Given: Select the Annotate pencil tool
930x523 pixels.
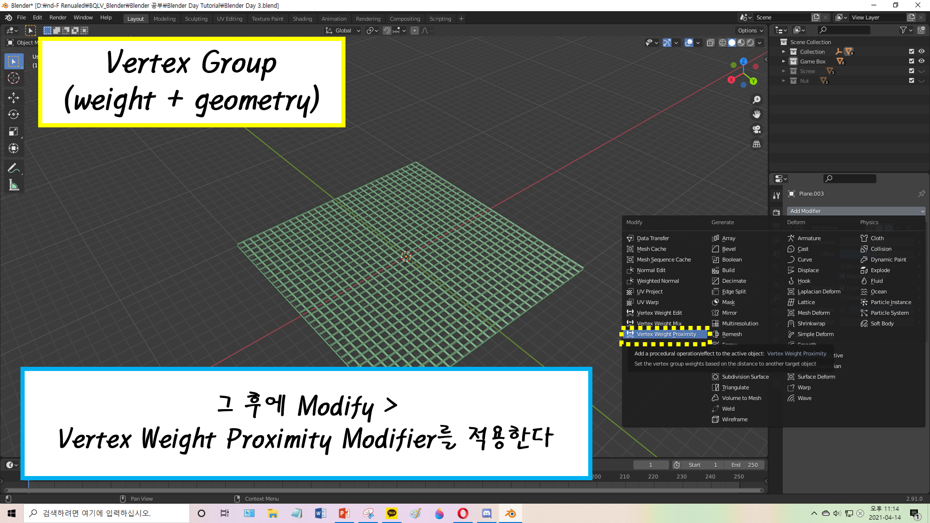Looking at the screenshot, I should click(x=13, y=168).
